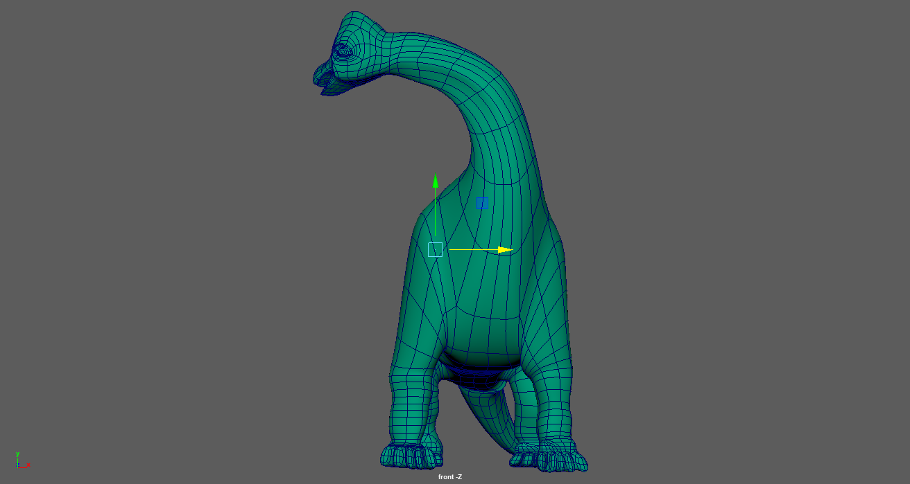
Task: Click the green Y-axis move arrow
Action: [436, 181]
